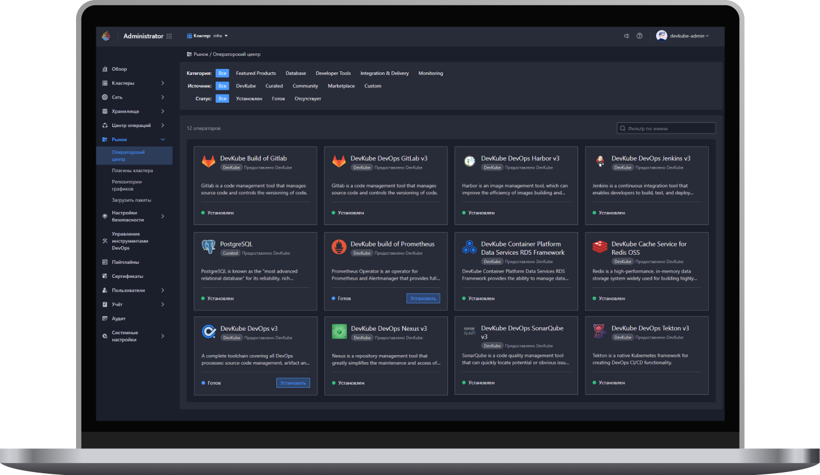The width and height of the screenshot is (820, 475).
Task: Open the devkube-admin user menu
Action: 683,36
